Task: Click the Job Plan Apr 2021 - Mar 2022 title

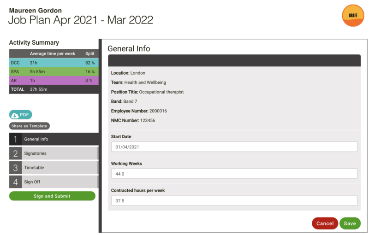Action: click(81, 20)
